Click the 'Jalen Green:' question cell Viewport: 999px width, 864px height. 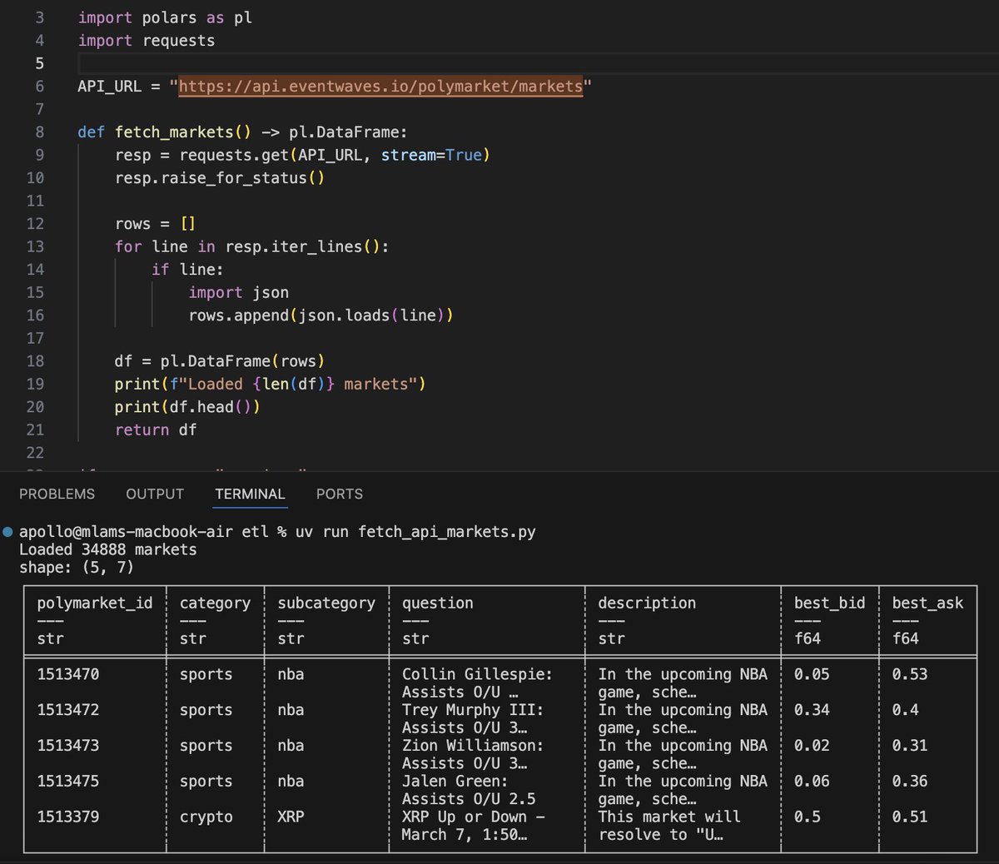(x=469, y=790)
